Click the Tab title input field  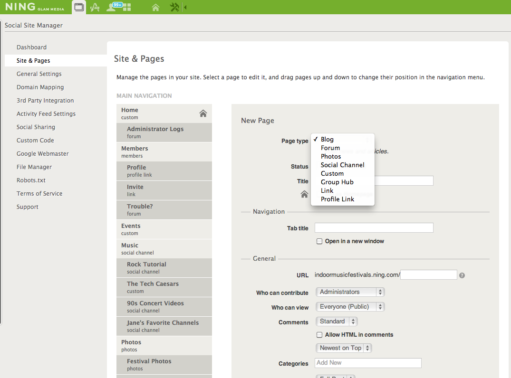(374, 228)
